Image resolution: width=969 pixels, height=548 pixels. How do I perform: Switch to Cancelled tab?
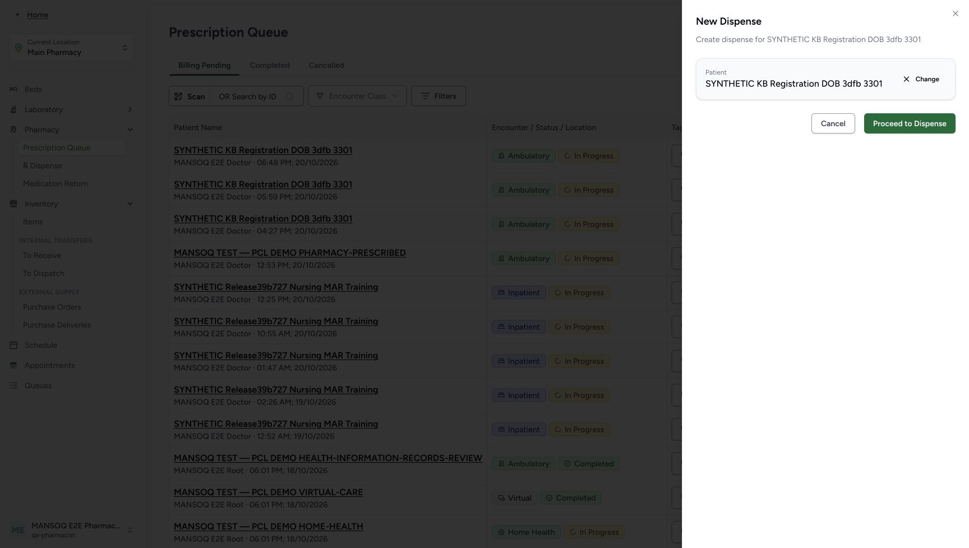(x=326, y=66)
